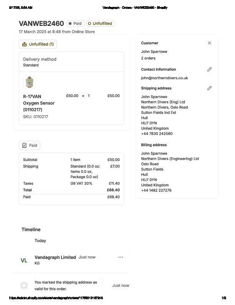Close the Customer panel
The width and height of the screenshot is (235, 305).
(209, 43)
